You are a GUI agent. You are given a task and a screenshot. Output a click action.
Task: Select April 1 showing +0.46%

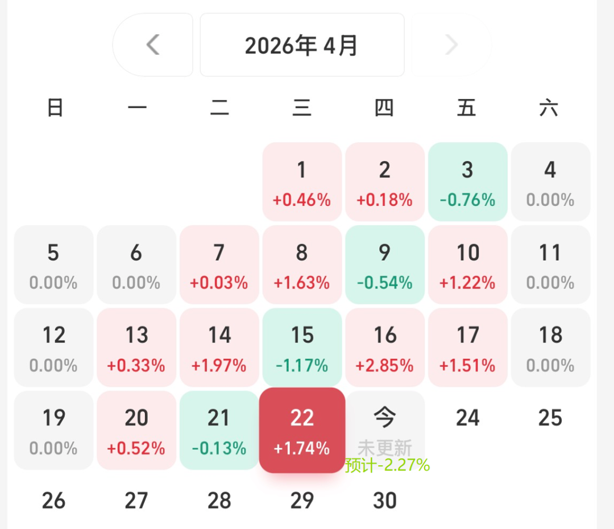pos(302,182)
